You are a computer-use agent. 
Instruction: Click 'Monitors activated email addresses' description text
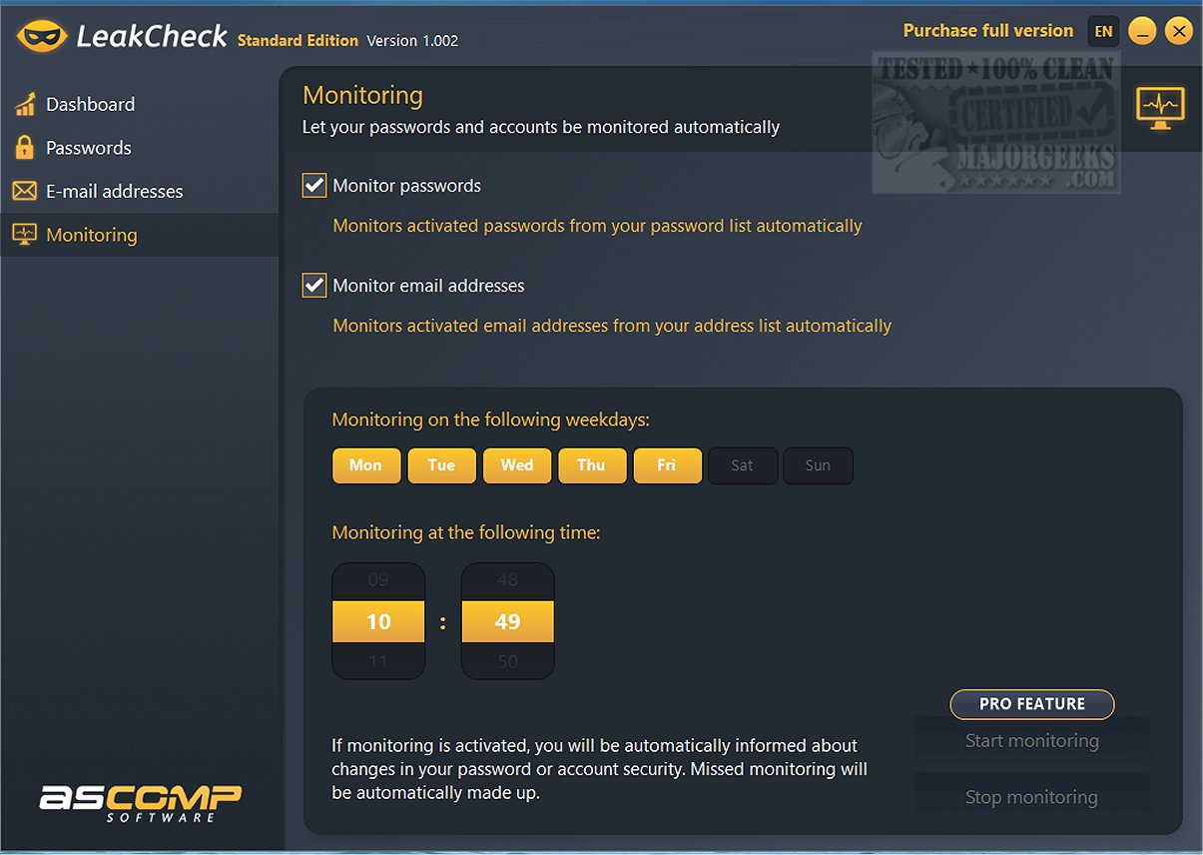(612, 326)
